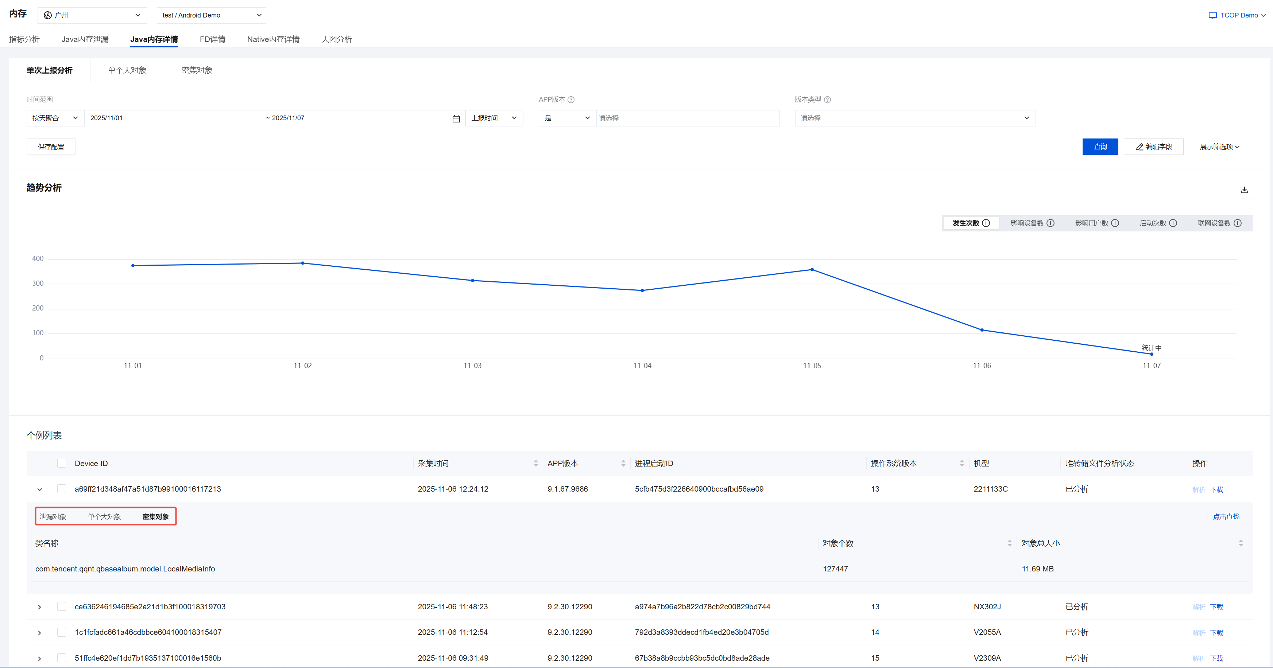Click the chart download icon

(x=1244, y=190)
